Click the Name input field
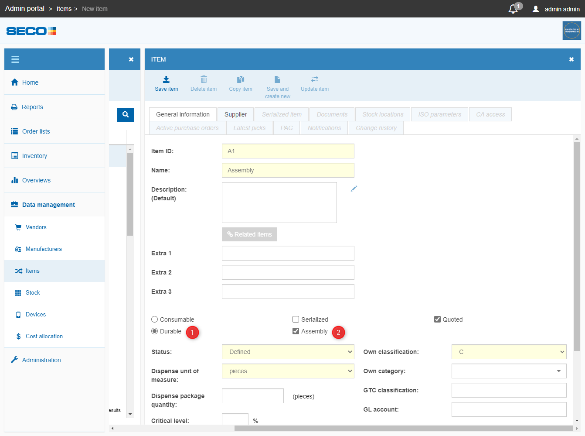Viewport: 585px width, 436px height. pos(288,170)
